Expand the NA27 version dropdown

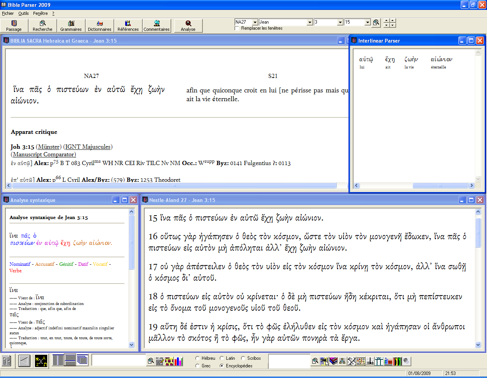click(x=255, y=22)
